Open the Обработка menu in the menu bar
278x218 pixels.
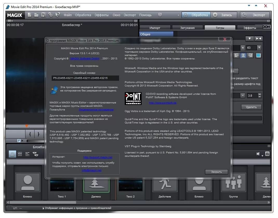click(83, 15)
